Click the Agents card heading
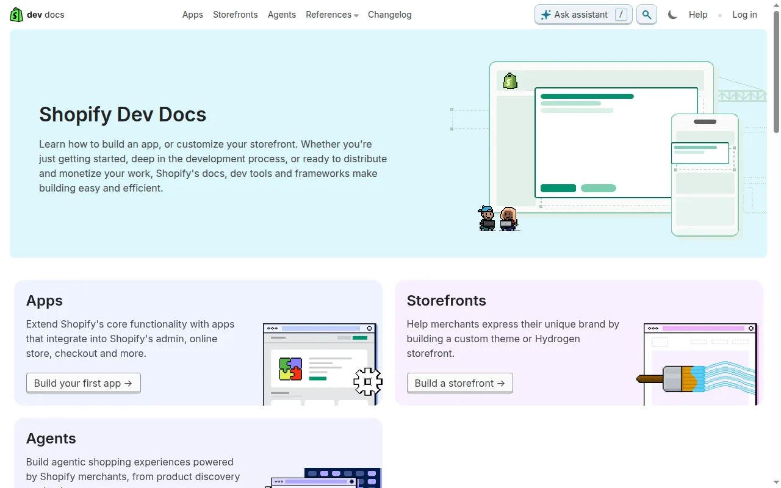 pos(51,439)
